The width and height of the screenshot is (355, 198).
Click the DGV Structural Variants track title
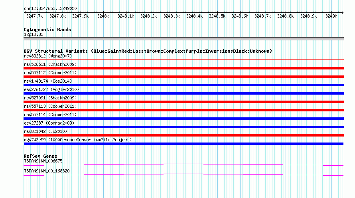(148, 51)
